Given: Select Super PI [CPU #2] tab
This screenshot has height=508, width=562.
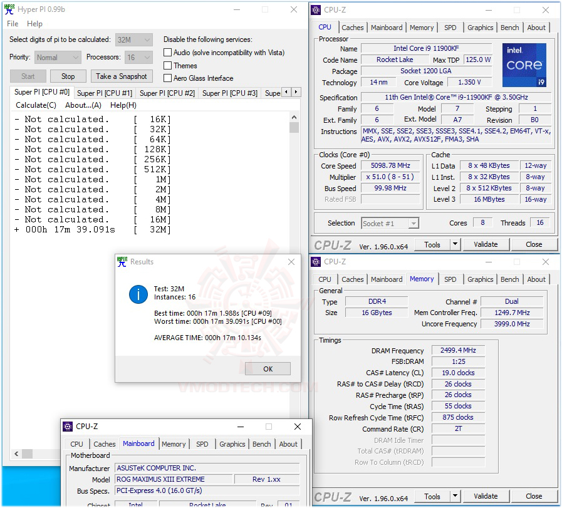Looking at the screenshot, I should [167, 93].
